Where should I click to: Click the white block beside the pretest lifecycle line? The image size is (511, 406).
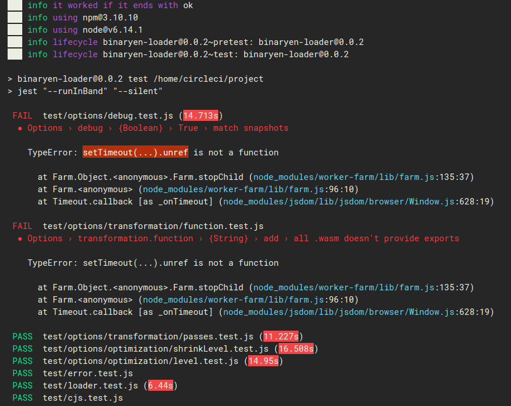tap(15, 42)
